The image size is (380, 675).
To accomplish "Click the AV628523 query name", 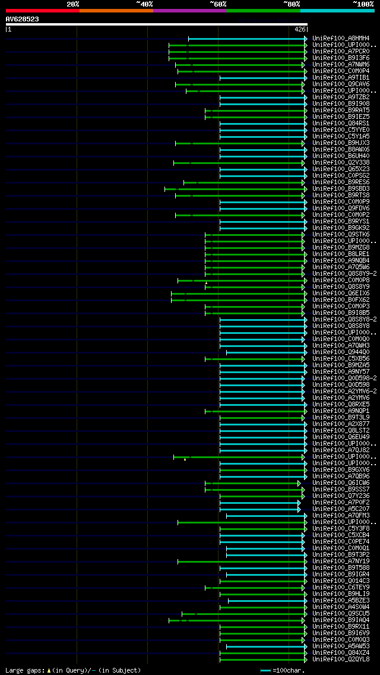I will tap(23, 19).
